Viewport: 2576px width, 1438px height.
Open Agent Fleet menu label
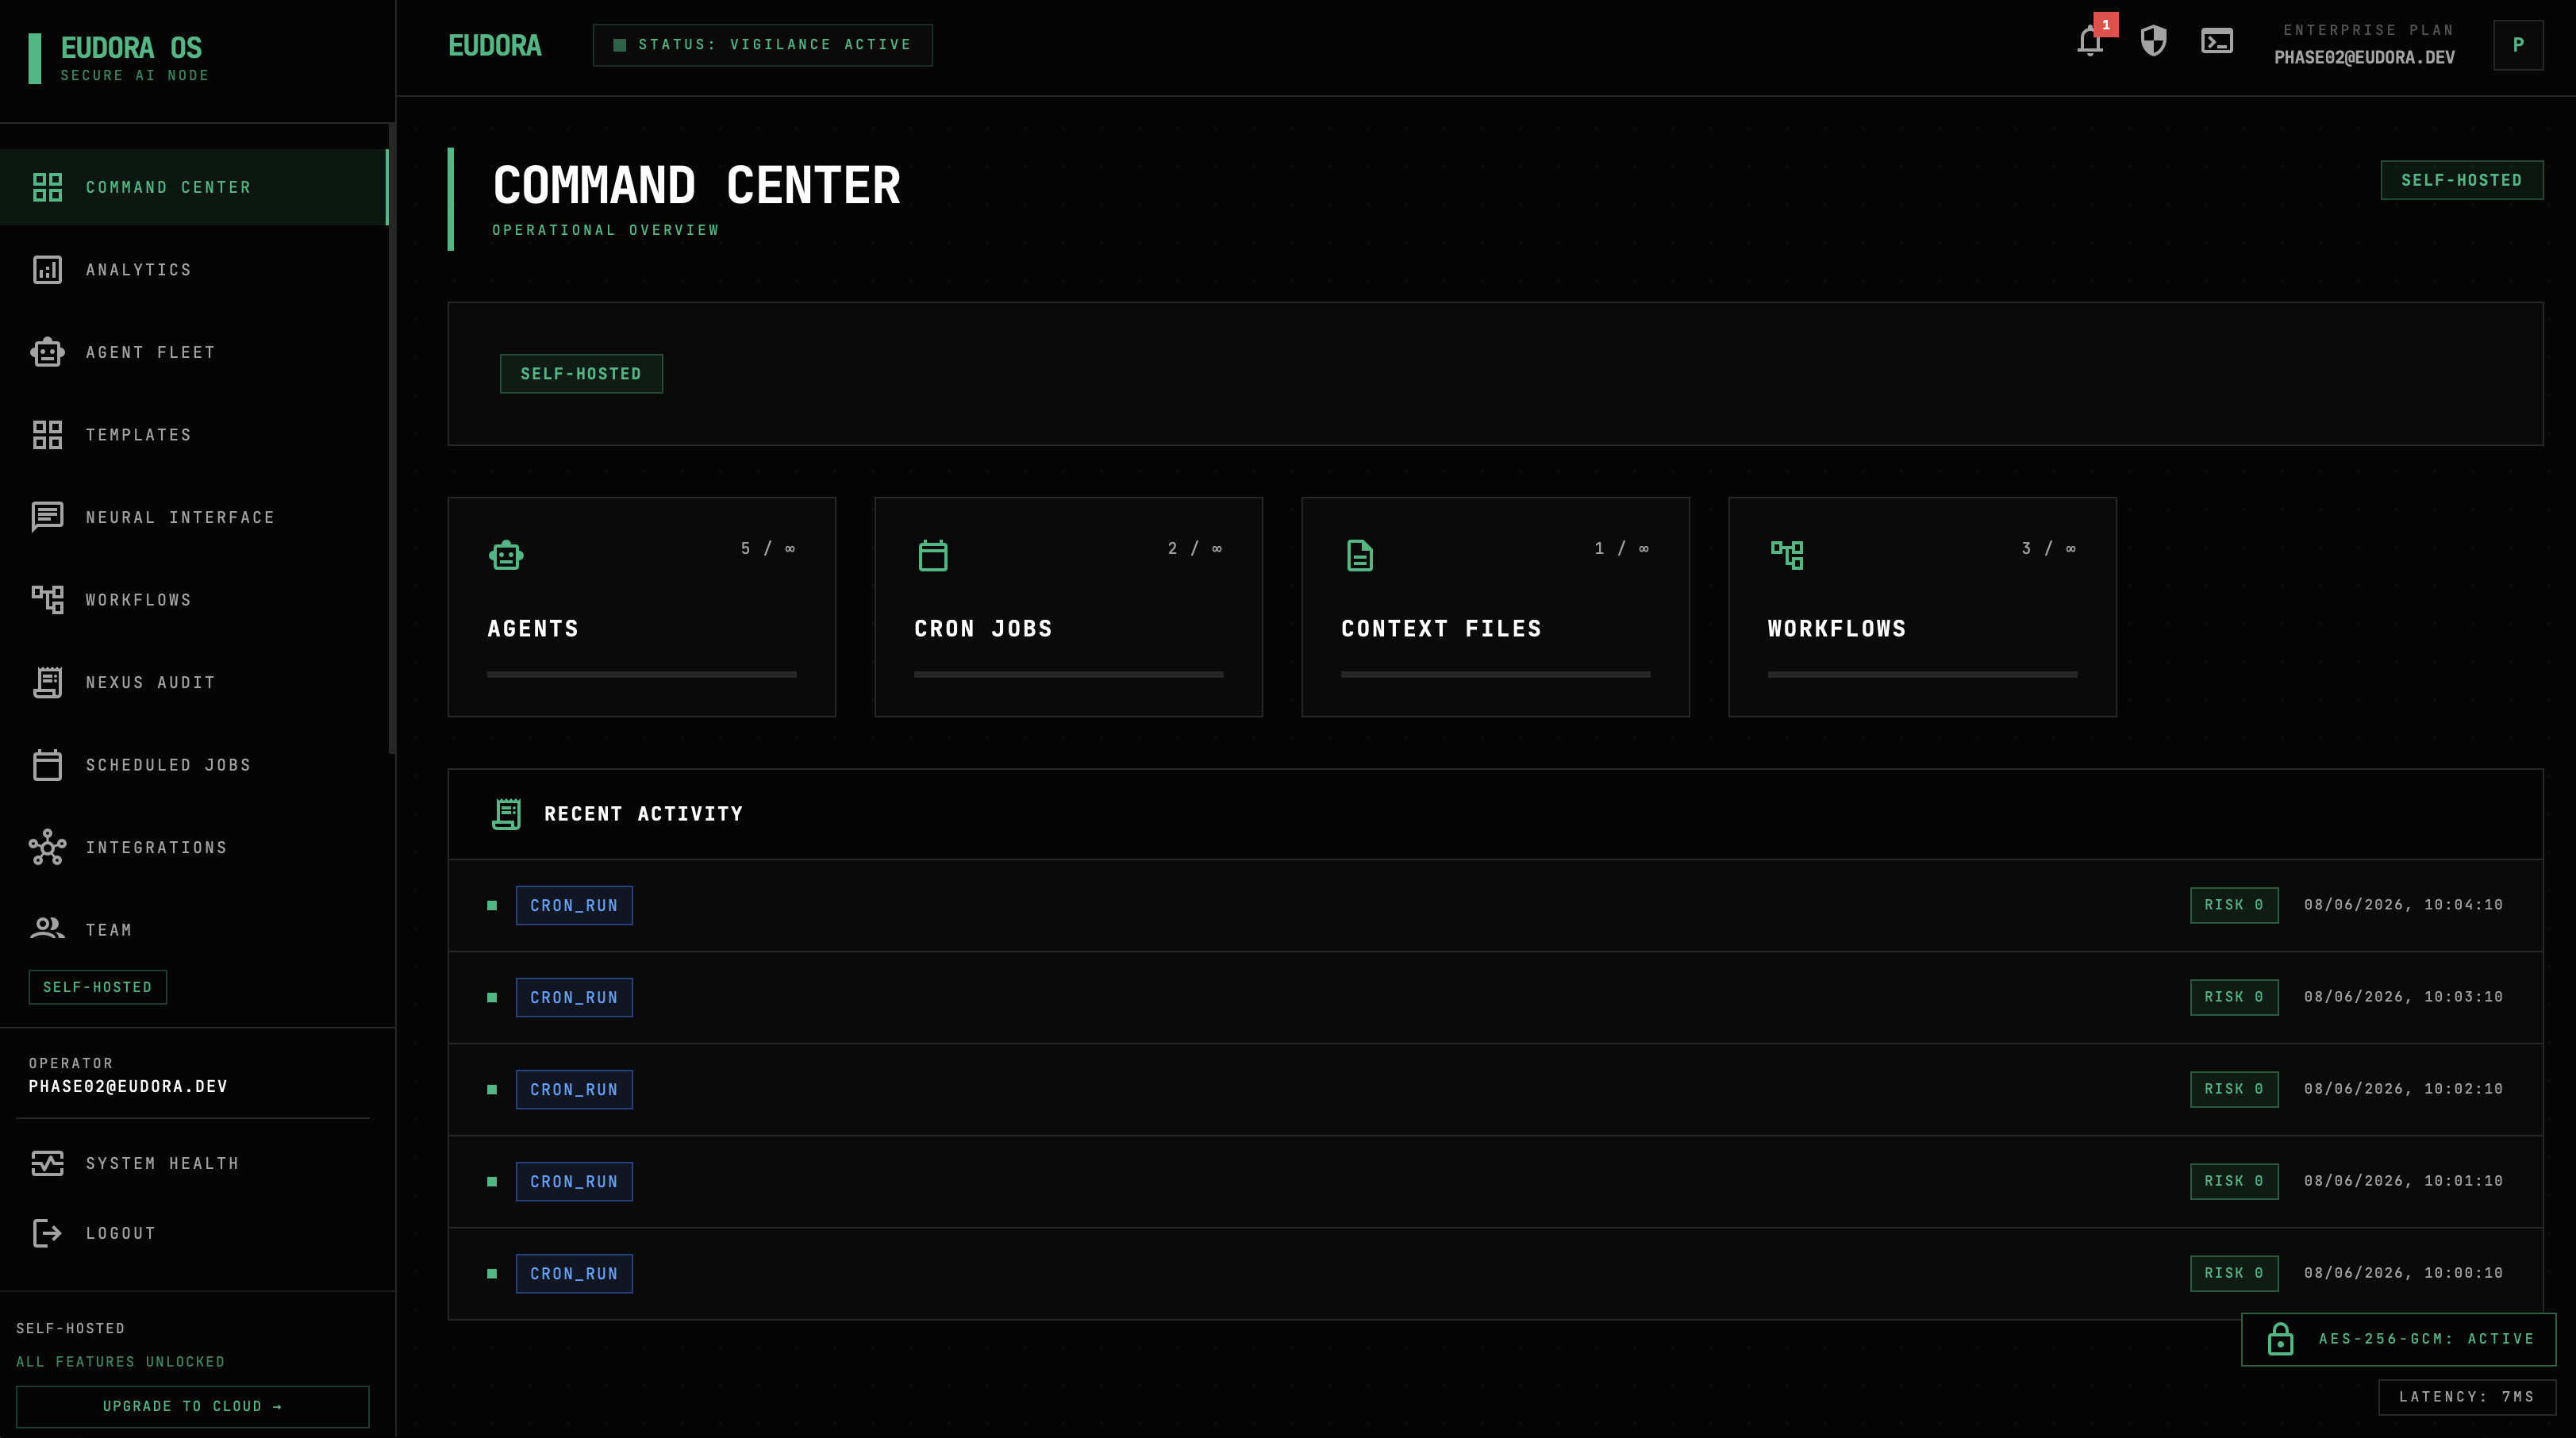point(151,352)
